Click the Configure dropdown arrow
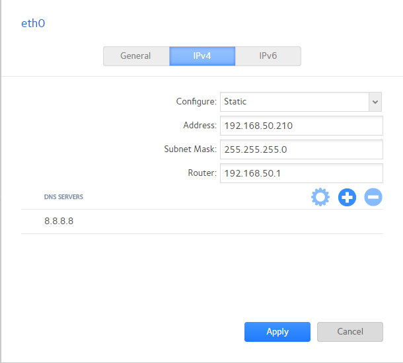The width and height of the screenshot is (403, 363). (375, 102)
